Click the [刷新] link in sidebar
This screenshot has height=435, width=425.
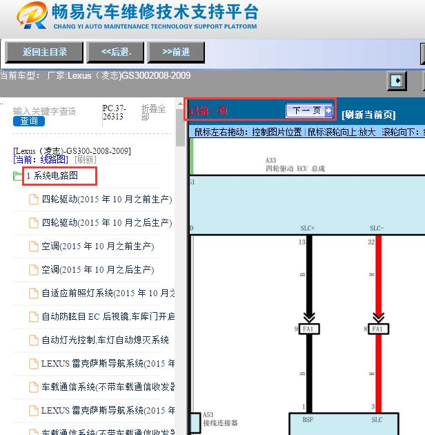(x=86, y=159)
